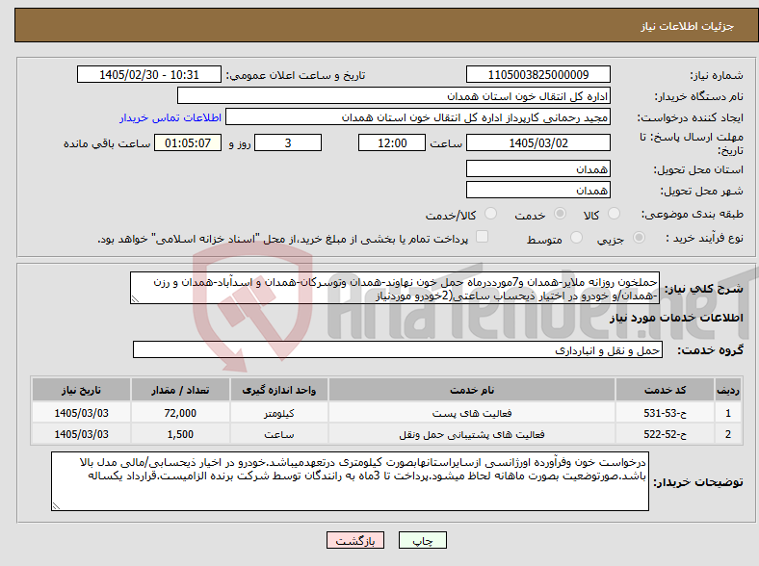Click the quantity cell 1,500

[x=180, y=434]
